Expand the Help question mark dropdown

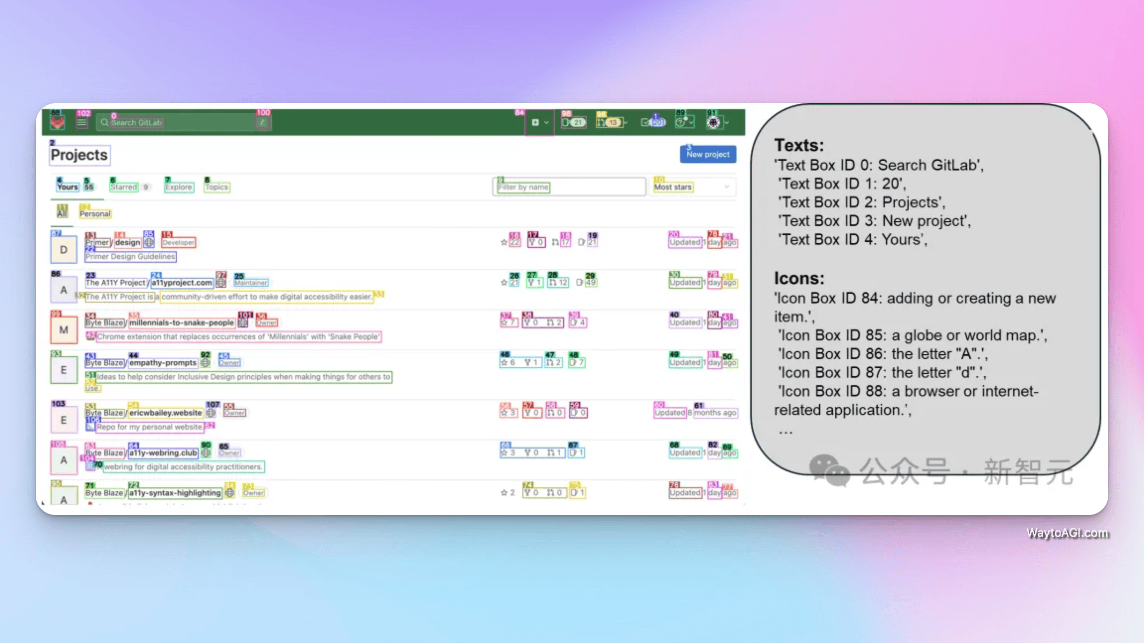pyautogui.click(x=685, y=122)
